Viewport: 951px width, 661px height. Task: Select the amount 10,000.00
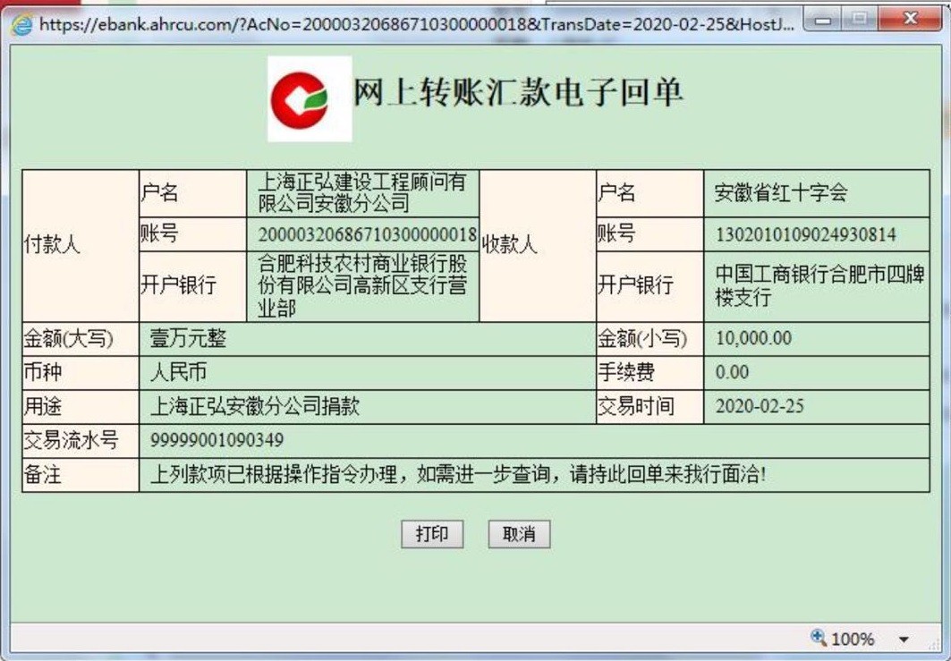pyautogui.click(x=754, y=338)
